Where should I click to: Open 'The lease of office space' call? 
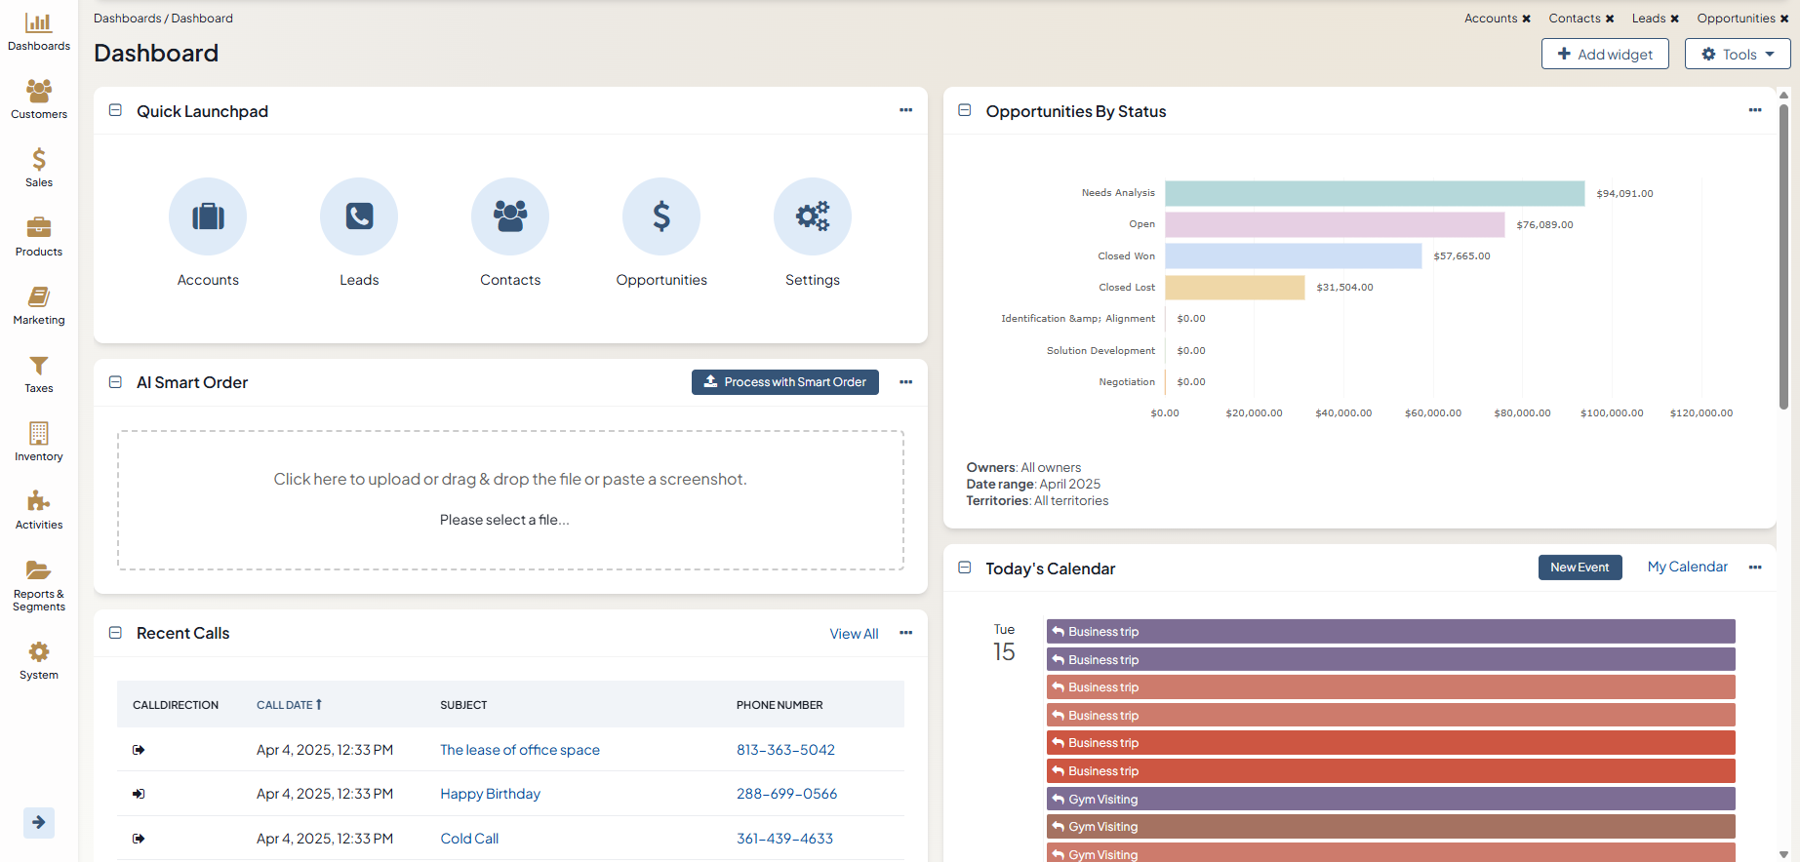(x=520, y=750)
